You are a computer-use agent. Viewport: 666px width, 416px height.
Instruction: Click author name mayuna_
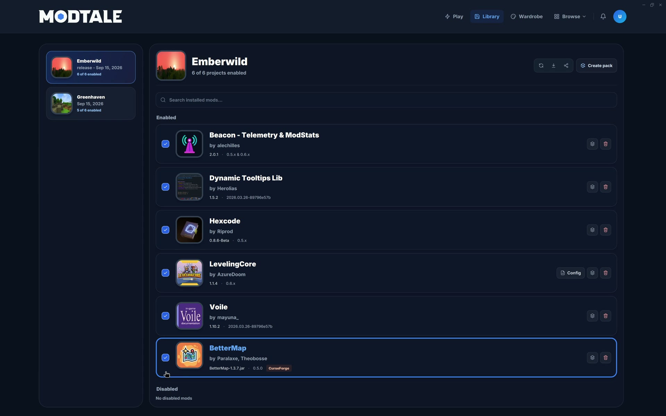pyautogui.click(x=228, y=318)
